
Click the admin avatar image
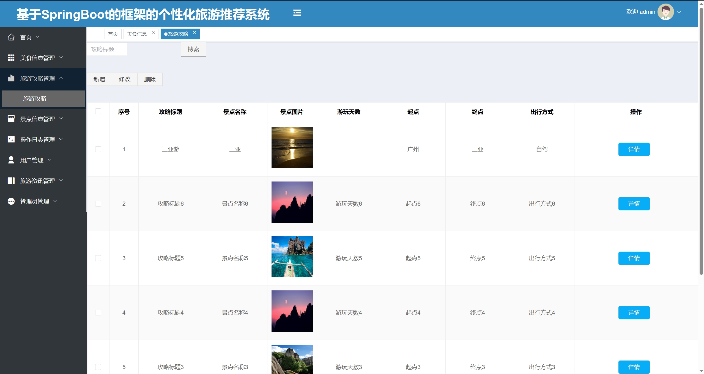(x=665, y=12)
